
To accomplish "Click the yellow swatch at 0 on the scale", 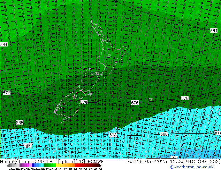I will pyautogui.click(x=57, y=165).
